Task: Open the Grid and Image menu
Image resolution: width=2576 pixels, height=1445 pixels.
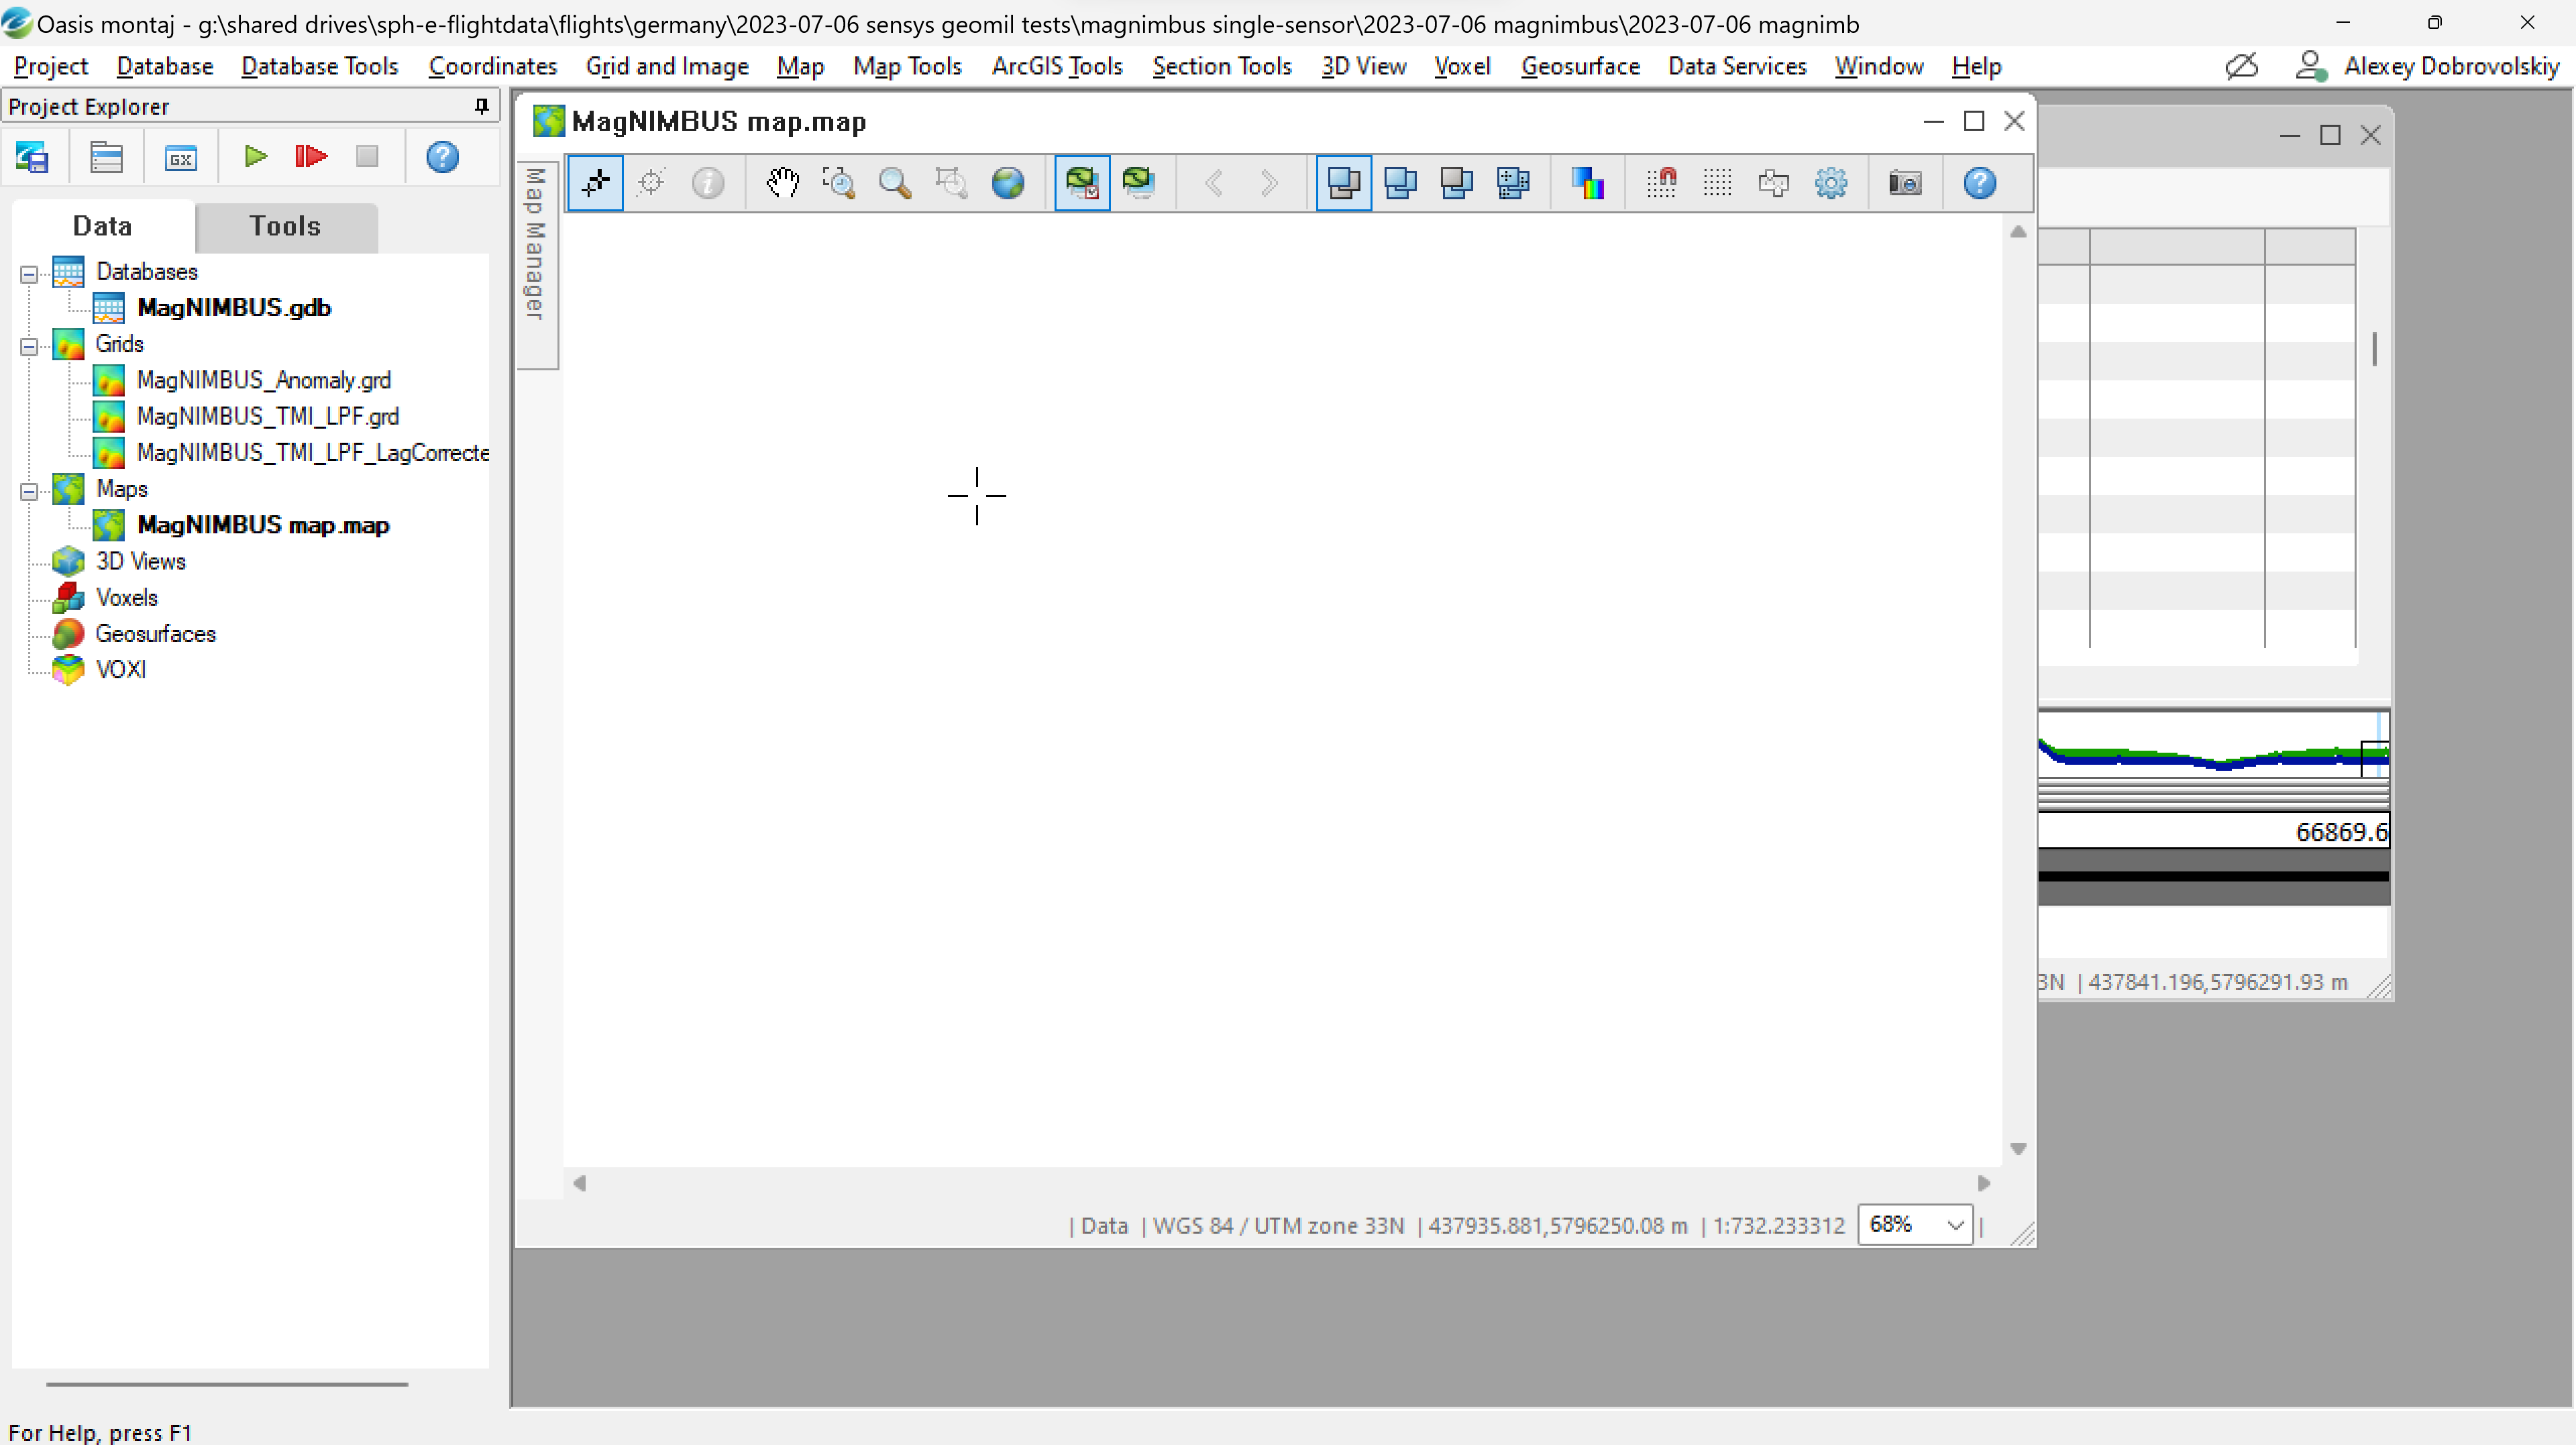Action: click(667, 66)
